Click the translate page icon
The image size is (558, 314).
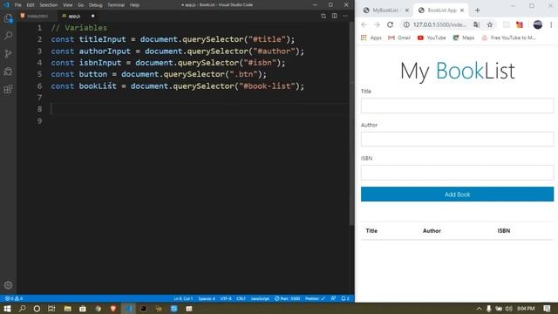[x=477, y=24]
